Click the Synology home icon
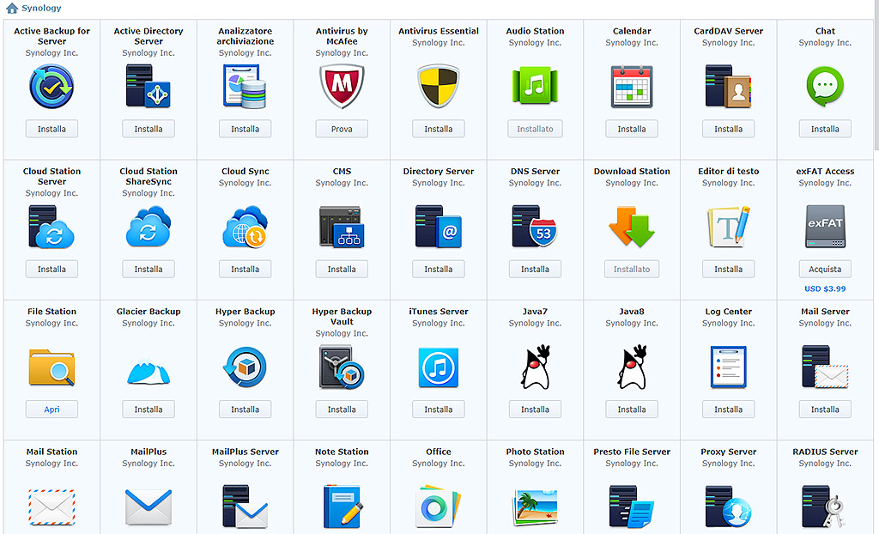Image resolution: width=879 pixels, height=534 pixels. pos(12,9)
